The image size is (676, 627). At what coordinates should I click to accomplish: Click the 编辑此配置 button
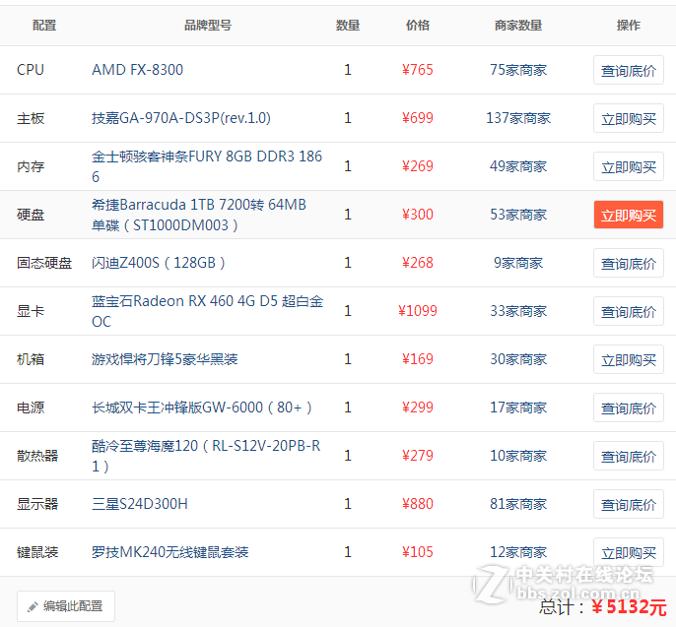click(66, 606)
